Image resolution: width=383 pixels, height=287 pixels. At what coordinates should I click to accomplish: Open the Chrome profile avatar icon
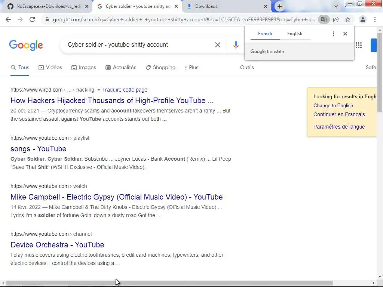point(363,19)
